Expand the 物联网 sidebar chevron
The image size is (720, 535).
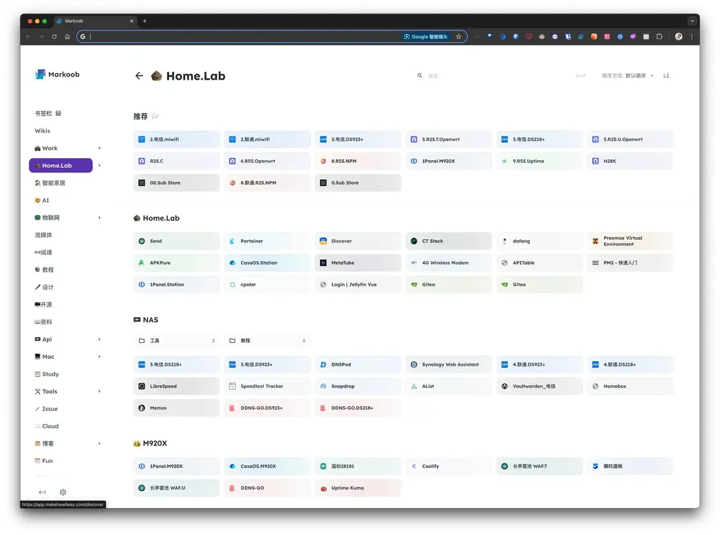[x=99, y=218]
